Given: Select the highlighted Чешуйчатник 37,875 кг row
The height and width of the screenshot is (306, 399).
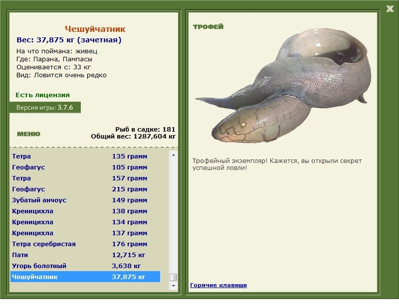Looking at the screenshot, I should (x=85, y=277).
